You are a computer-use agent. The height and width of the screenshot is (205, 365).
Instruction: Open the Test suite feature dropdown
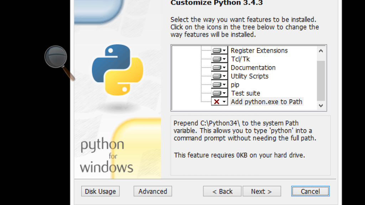pos(219,93)
